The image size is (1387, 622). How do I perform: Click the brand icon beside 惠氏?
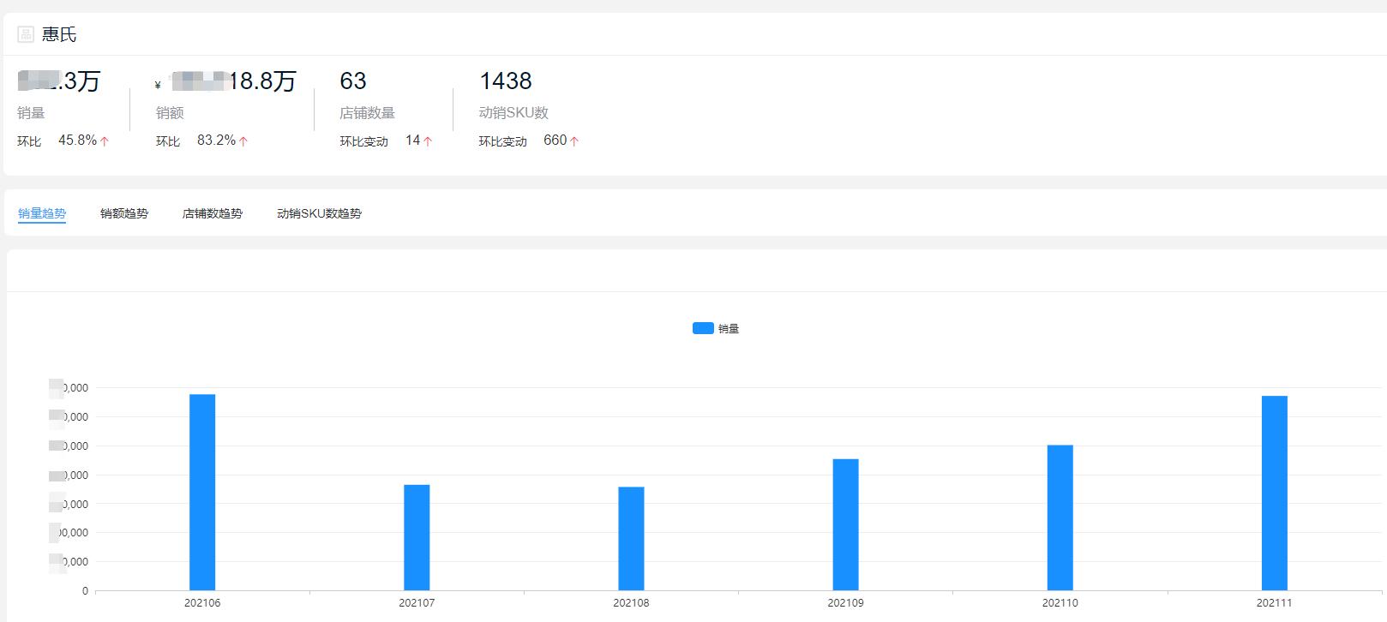pyautogui.click(x=26, y=34)
